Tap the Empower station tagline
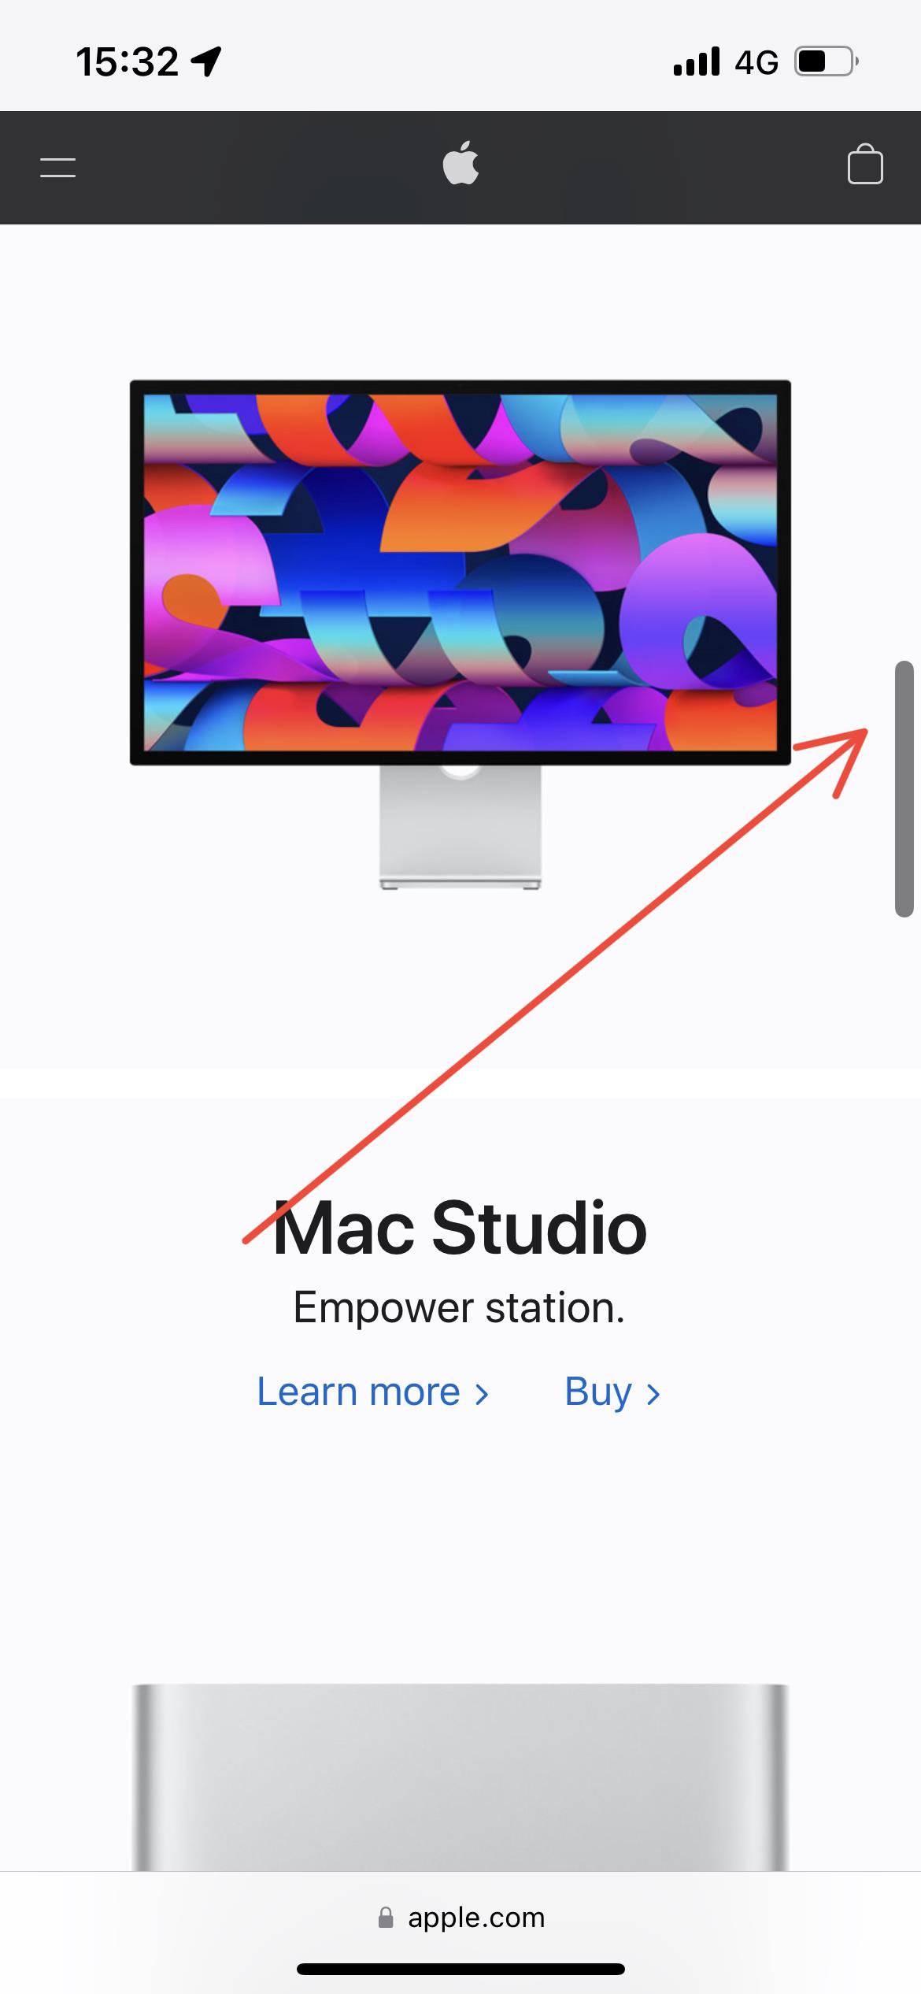Image resolution: width=921 pixels, height=1994 pixels. (459, 1308)
